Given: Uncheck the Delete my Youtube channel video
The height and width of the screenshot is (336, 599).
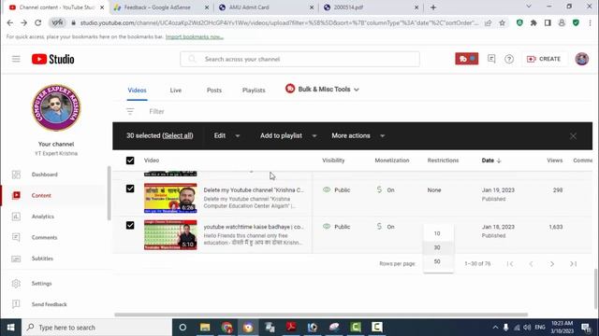Looking at the screenshot, I should tap(130, 189).
